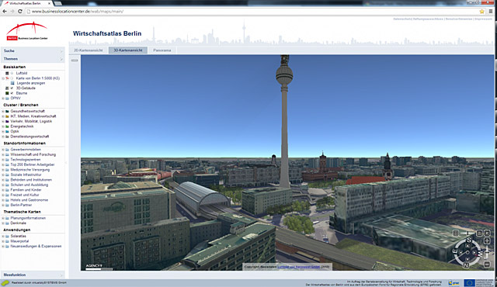The height and width of the screenshot is (287, 497).
Task: Select the Denkmale entry
Action: 19,223
